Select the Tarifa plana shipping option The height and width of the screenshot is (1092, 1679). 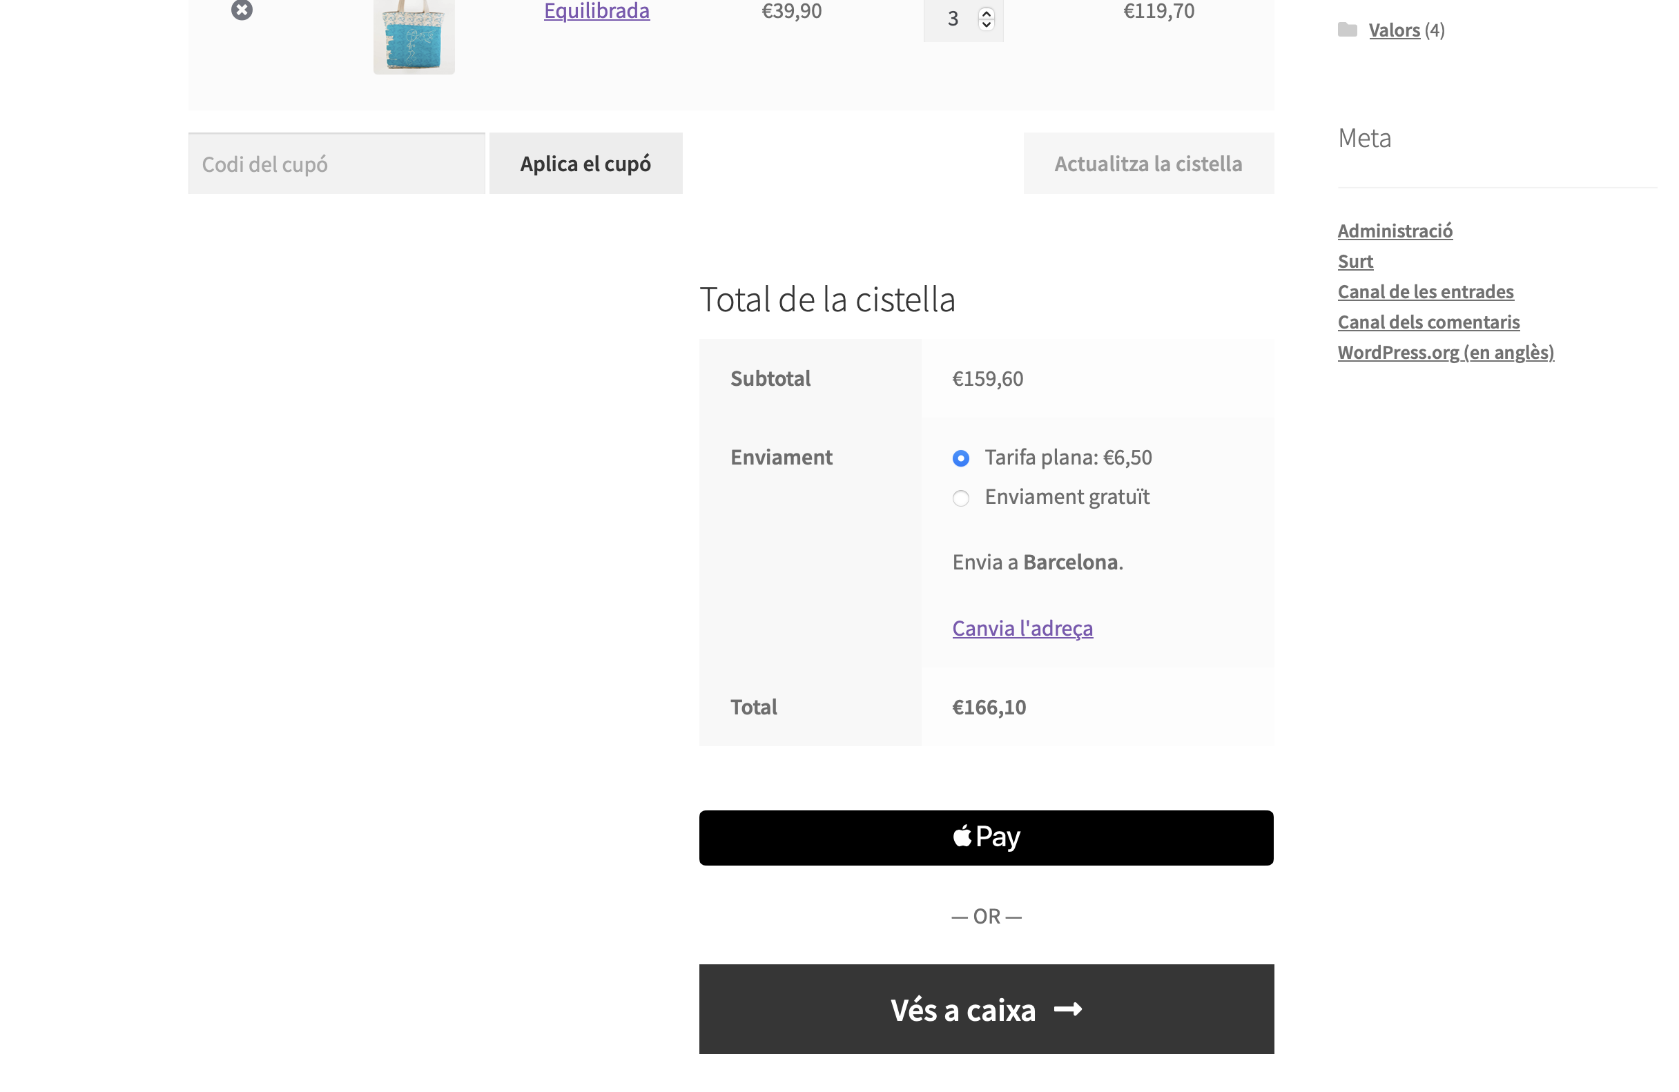click(x=960, y=458)
